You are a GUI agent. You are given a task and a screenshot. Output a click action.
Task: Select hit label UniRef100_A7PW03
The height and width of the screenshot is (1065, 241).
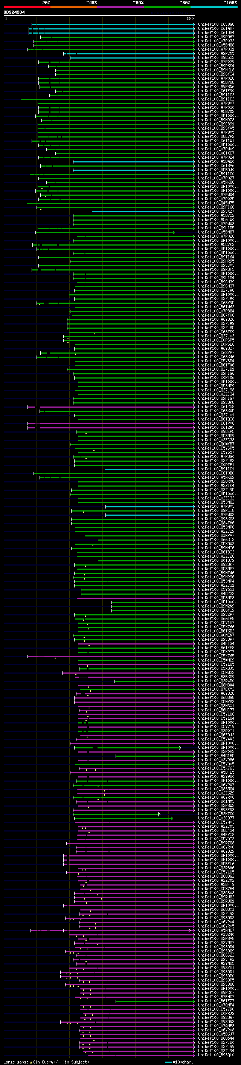(216, 507)
